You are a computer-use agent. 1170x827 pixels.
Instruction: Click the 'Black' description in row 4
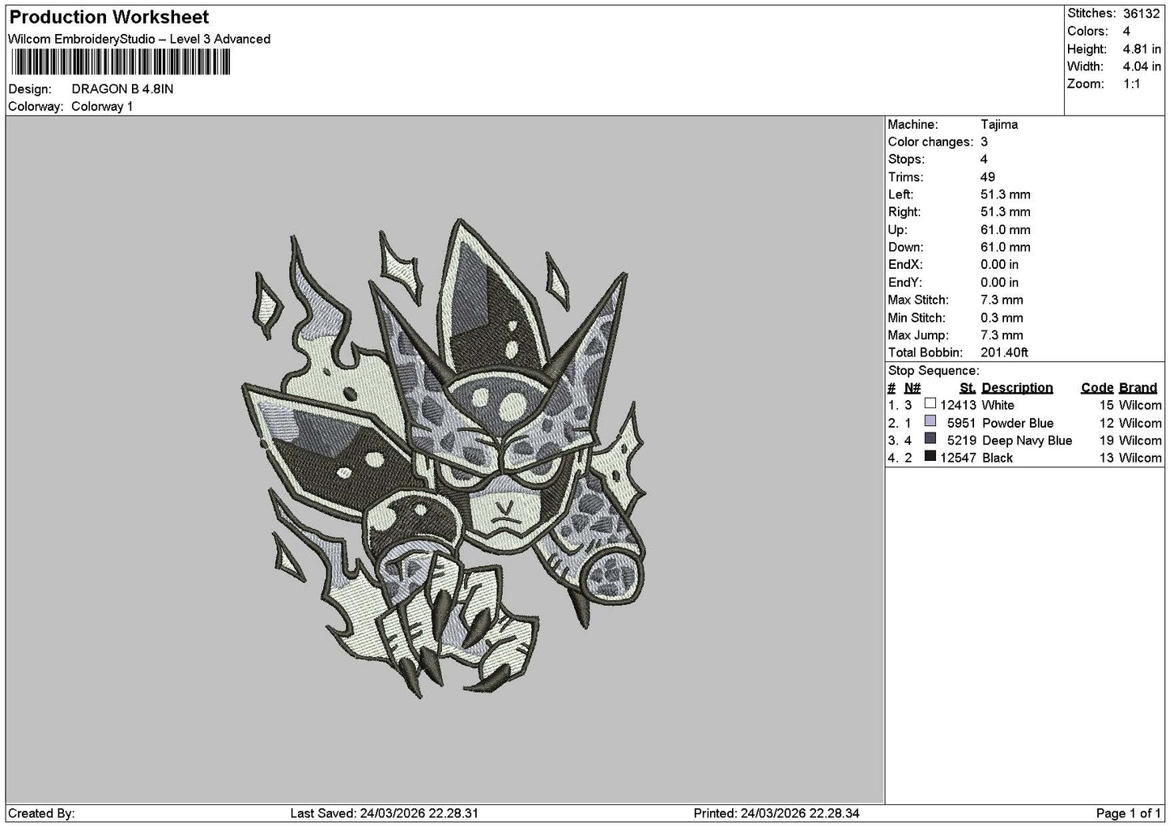[x=998, y=458]
